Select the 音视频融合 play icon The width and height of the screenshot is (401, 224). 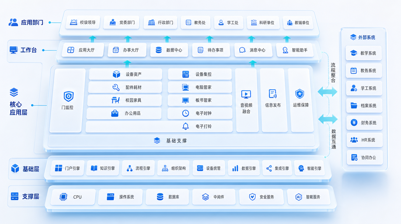tap(246, 94)
